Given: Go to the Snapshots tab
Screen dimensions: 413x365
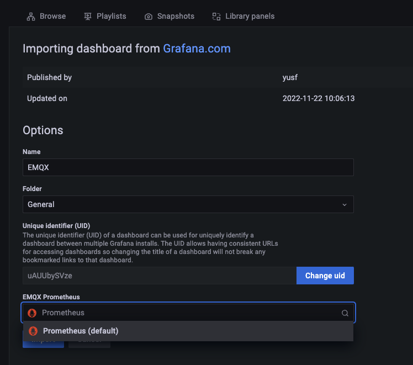Looking at the screenshot, I should click(175, 17).
